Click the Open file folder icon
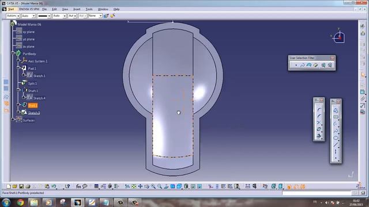 coord(15,186)
